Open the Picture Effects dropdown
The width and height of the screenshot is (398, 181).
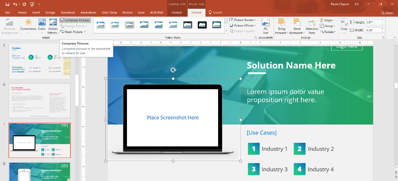click(x=243, y=25)
